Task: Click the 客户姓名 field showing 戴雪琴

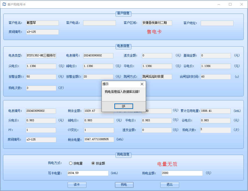Action: click(x=42, y=23)
